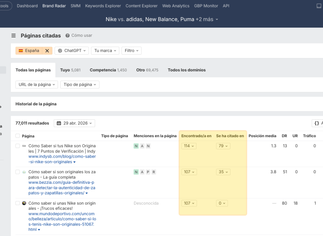Expand the 107 dropdown in bezzia row
Screen dimensions: 323x236
pos(189,172)
